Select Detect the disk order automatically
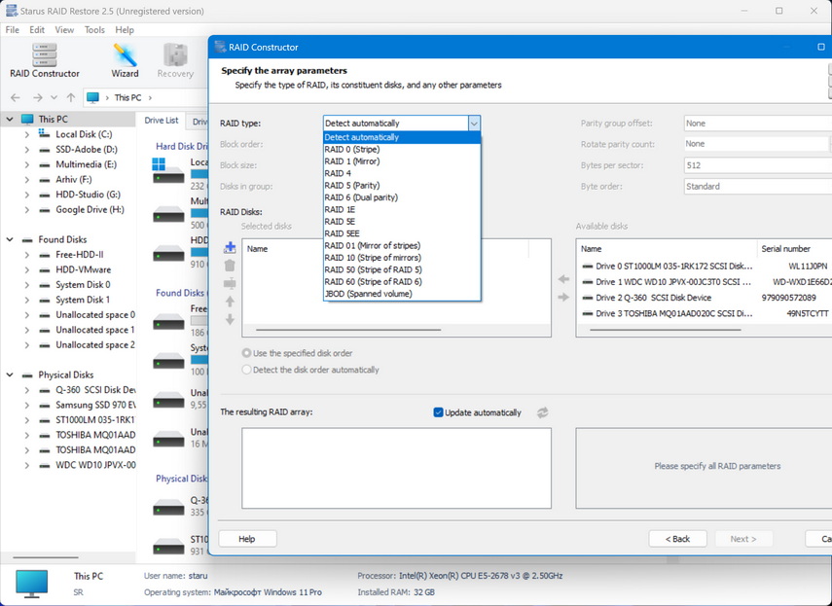The width and height of the screenshot is (832, 606). pyautogui.click(x=246, y=370)
